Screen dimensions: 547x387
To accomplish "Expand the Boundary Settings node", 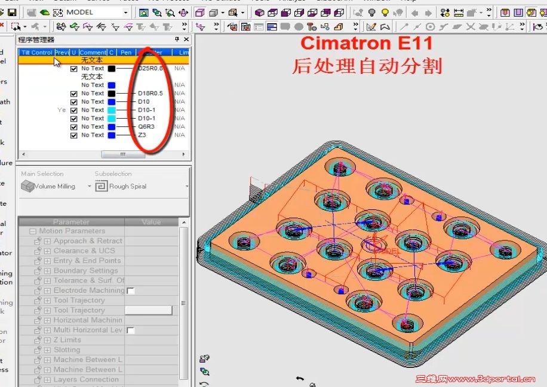I will (47, 271).
